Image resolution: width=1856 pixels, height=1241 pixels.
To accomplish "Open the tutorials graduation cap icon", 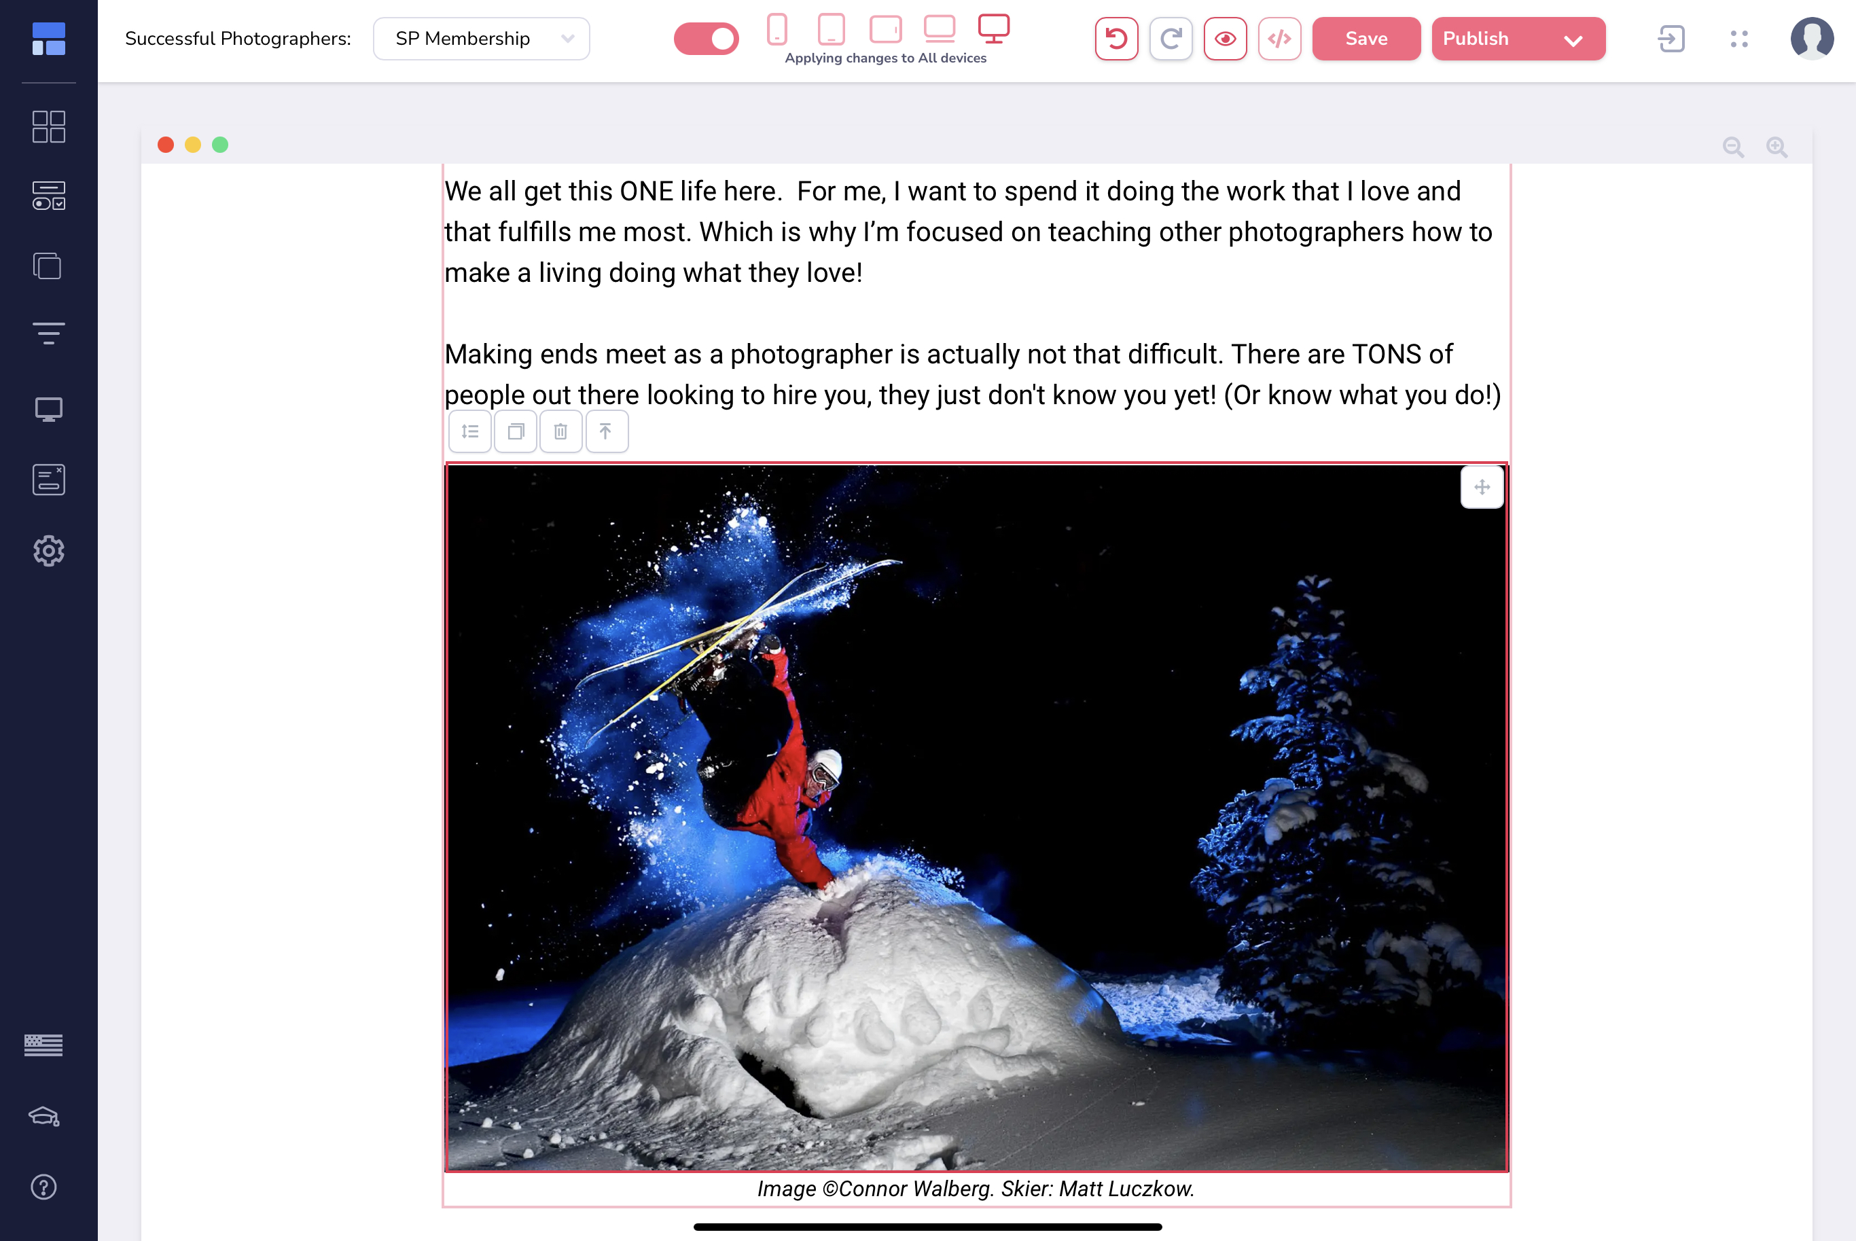I will (43, 1117).
